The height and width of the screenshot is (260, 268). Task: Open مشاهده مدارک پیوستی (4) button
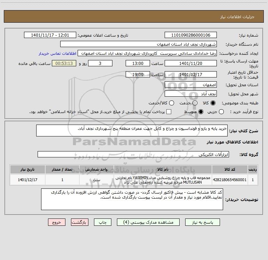(x=148, y=222)
